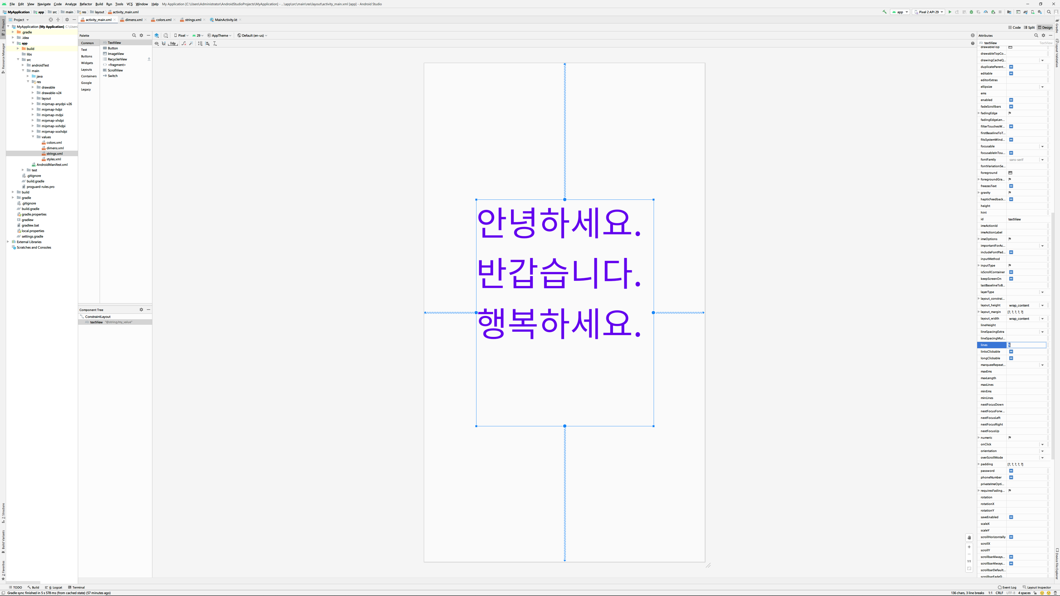Image resolution: width=1060 pixels, height=596 pixels.
Task: Click the lines attribute input field
Action: pos(1026,345)
